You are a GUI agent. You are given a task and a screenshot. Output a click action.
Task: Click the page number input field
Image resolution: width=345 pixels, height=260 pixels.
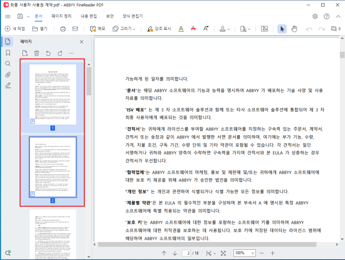tap(186, 253)
